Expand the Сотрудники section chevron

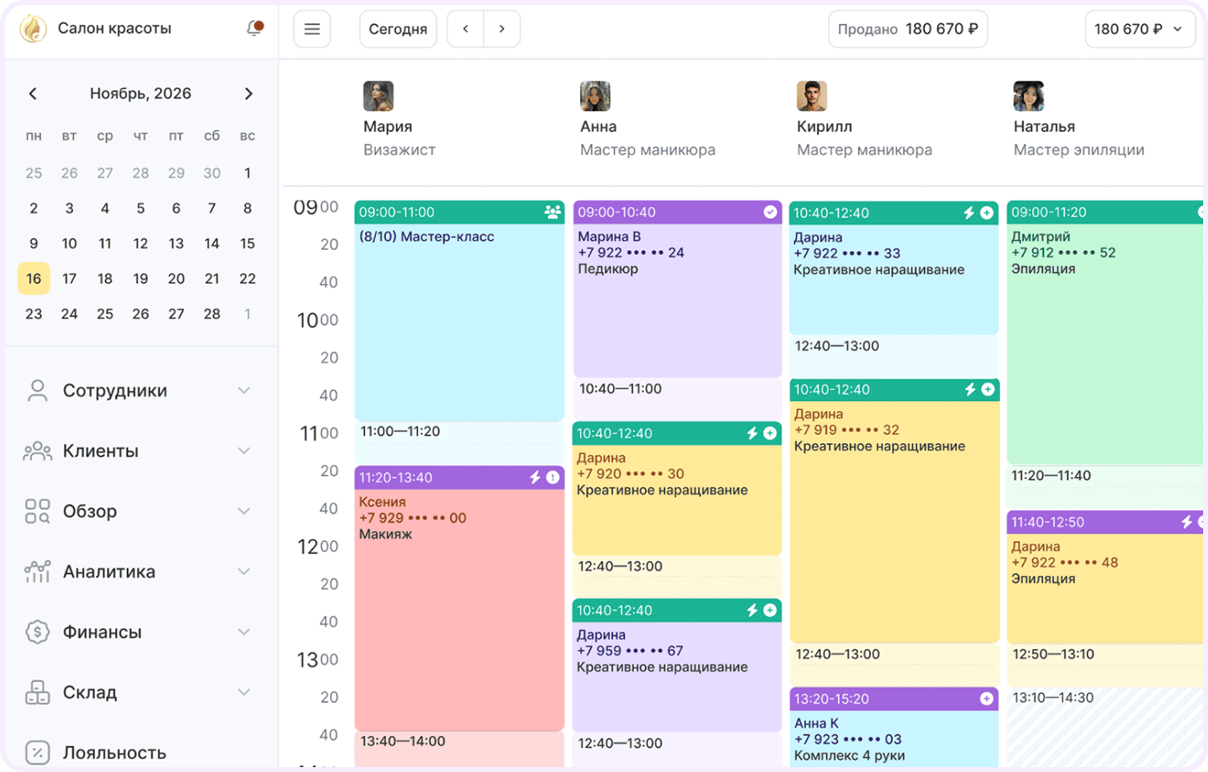tap(244, 390)
